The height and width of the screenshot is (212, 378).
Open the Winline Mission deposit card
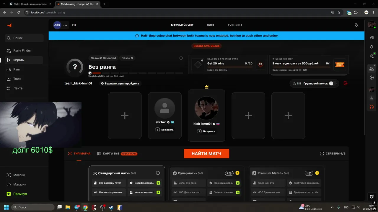tap(309, 64)
